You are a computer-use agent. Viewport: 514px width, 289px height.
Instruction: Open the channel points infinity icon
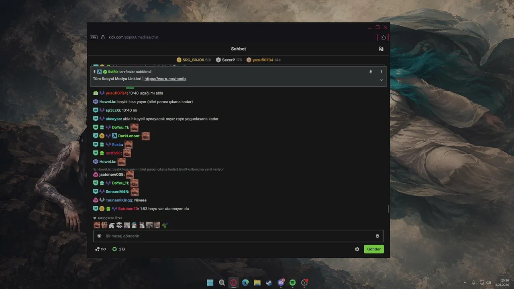[x=100, y=249]
